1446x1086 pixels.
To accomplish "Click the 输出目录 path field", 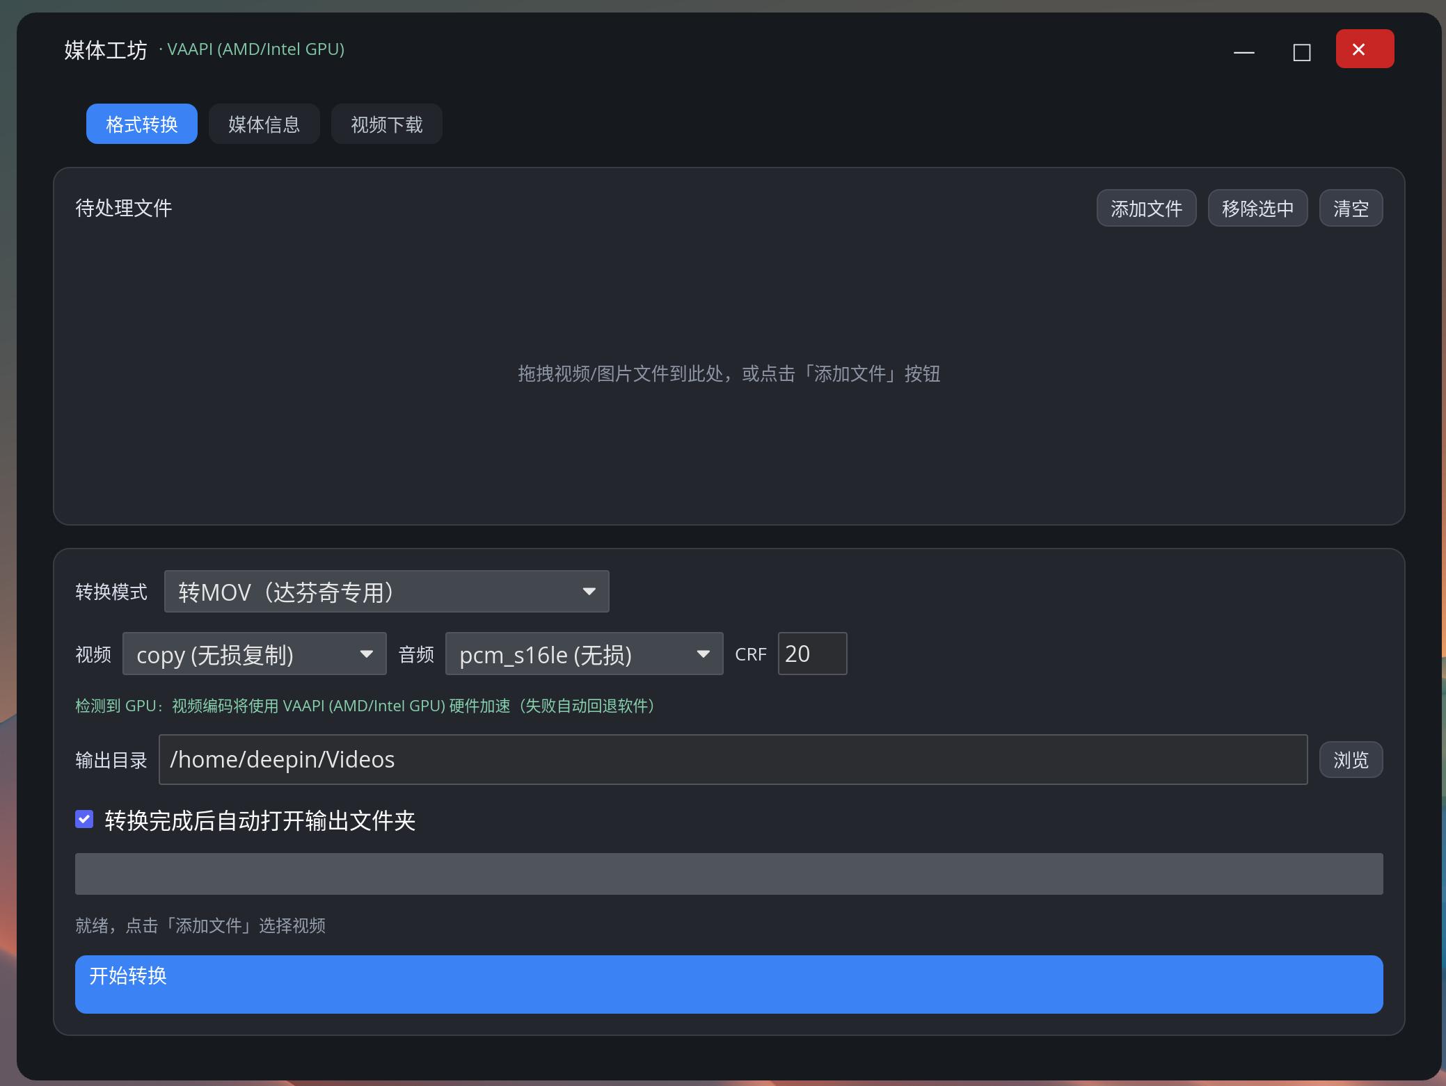I will [733, 759].
